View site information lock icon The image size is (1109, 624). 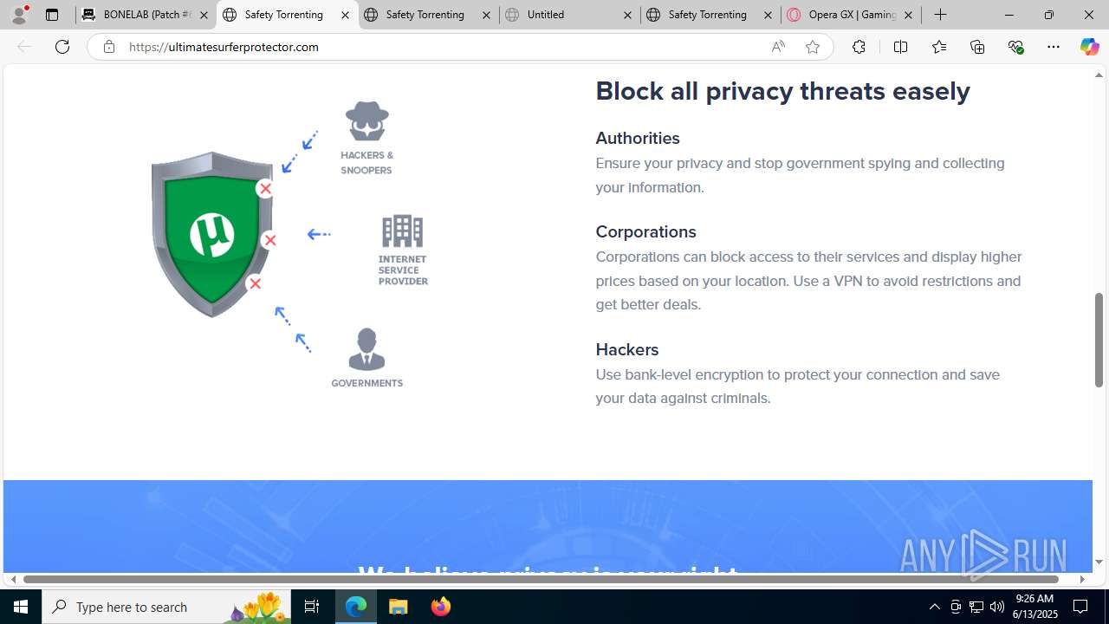coord(108,47)
